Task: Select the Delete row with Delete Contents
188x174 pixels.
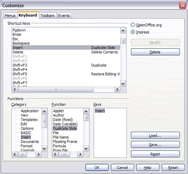Action: 66,52
